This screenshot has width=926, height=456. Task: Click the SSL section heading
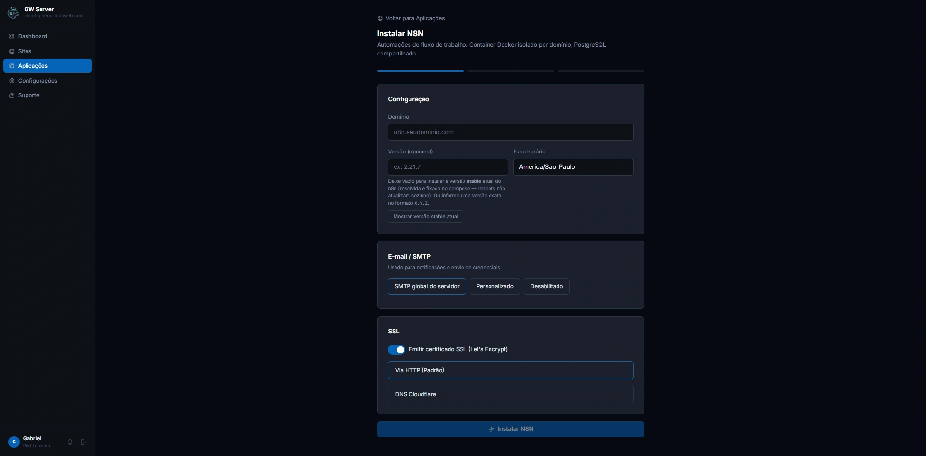point(394,332)
